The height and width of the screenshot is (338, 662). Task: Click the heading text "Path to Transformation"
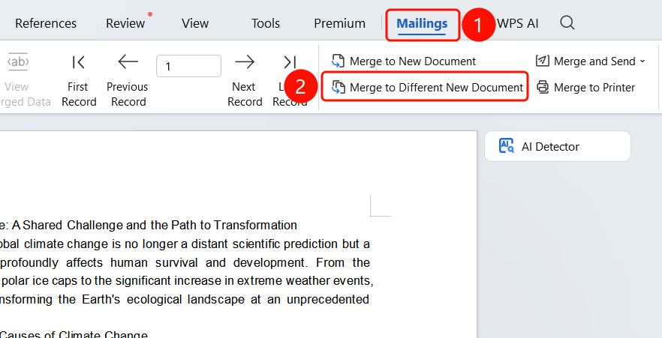(233, 226)
